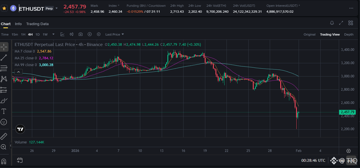360x168 pixels.
Task: Select the forecasting and measurement tool
Action: (4, 90)
